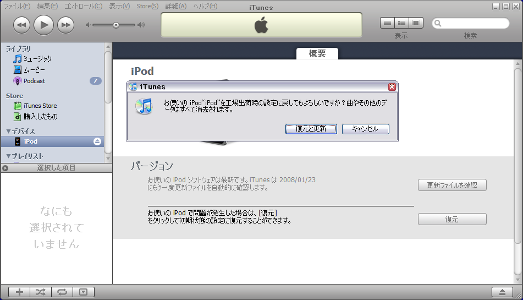Screen dimensions: 523x300
Task: Click the low volume speaker icon
Action: pos(88,25)
